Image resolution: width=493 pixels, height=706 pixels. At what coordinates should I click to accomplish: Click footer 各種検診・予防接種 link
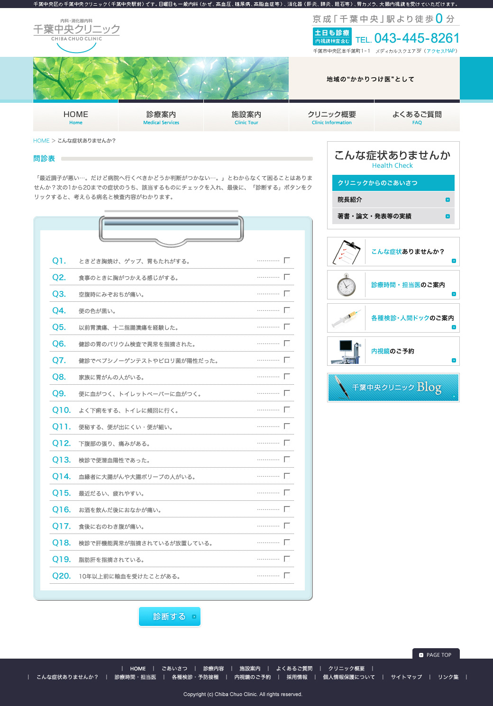(195, 677)
